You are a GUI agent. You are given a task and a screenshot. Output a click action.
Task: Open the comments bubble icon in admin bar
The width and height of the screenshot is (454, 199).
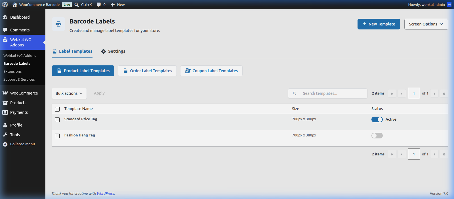[99, 5]
